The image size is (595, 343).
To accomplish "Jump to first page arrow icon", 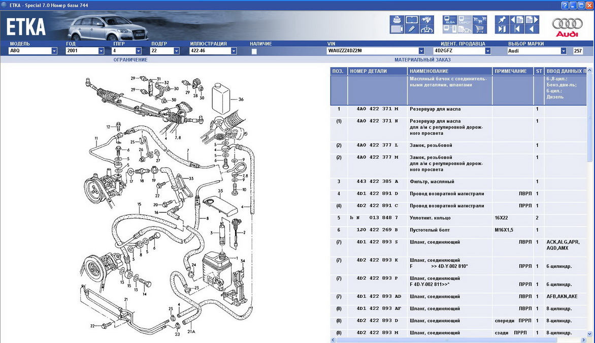I will (x=517, y=29).
